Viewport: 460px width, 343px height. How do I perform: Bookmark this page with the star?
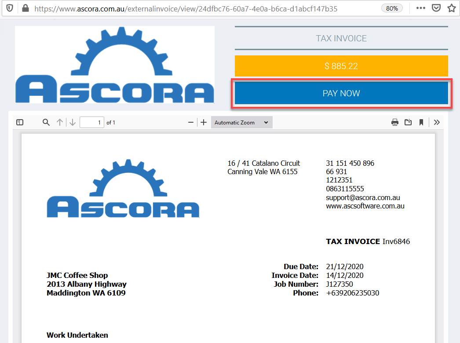point(451,8)
